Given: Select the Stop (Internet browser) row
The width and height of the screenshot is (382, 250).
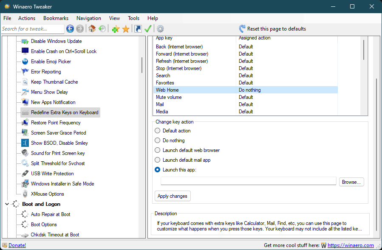Looking at the screenshot, I should click(x=246, y=68).
